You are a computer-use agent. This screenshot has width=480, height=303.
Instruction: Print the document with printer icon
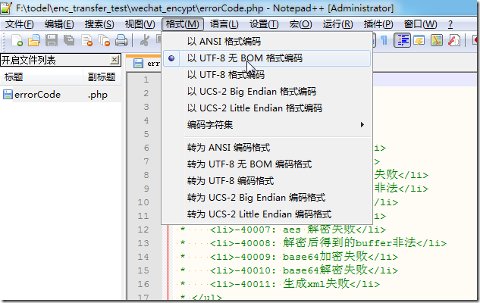click(121, 40)
